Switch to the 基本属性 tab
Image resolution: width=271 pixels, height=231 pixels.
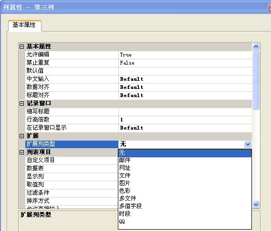click(x=24, y=25)
